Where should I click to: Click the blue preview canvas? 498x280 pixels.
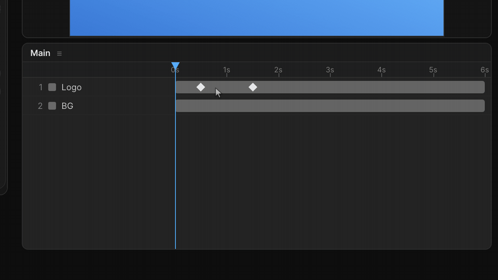(257, 18)
